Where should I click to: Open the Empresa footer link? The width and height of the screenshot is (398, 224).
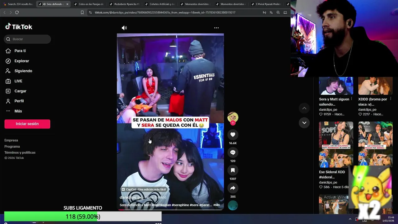point(11,140)
